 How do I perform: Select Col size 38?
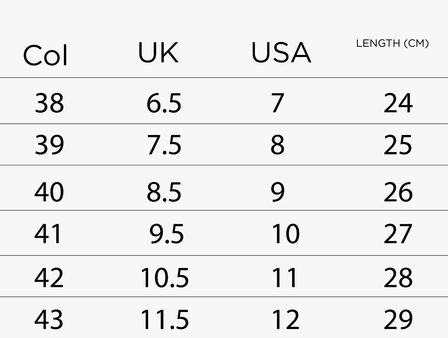point(49,103)
